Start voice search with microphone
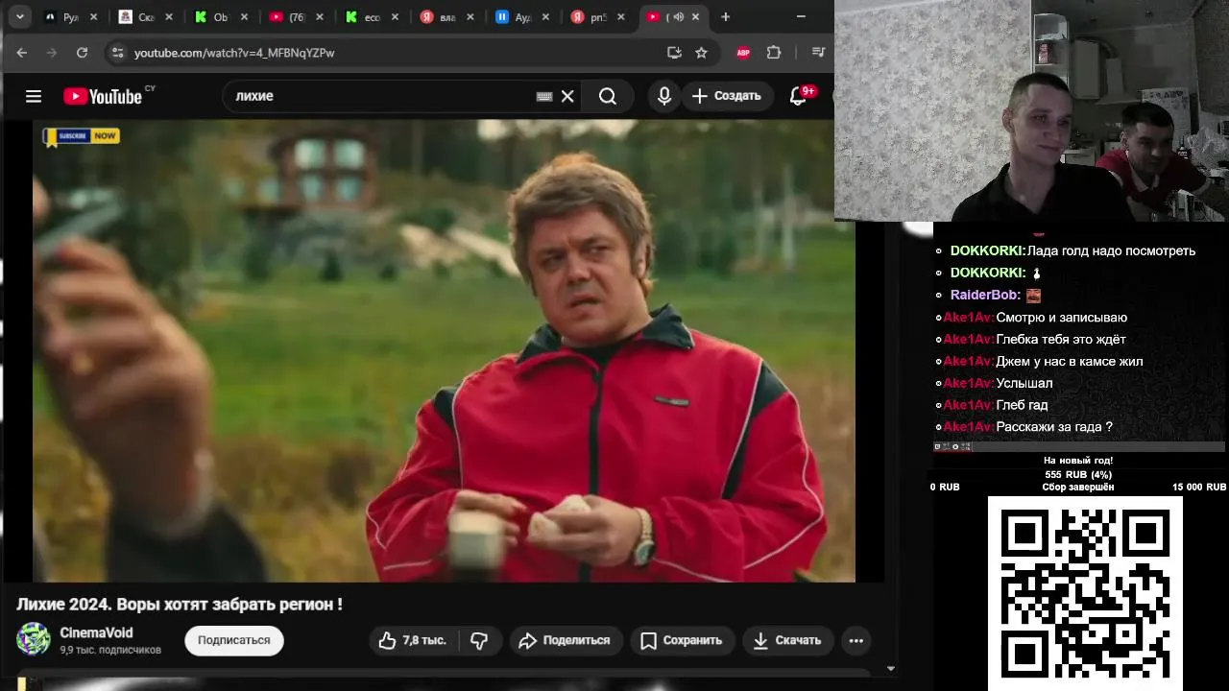 coord(664,96)
